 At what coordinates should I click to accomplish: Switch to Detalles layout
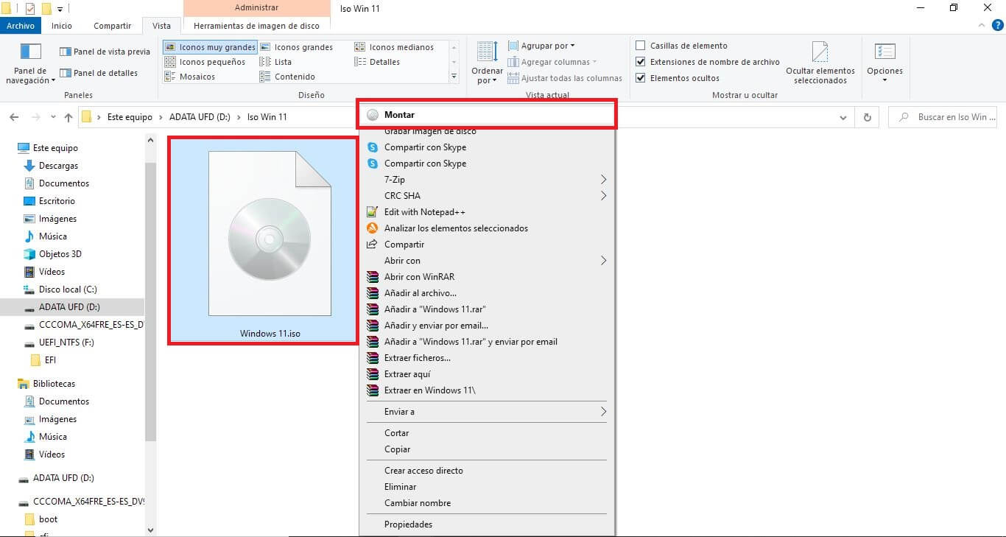pyautogui.click(x=377, y=62)
